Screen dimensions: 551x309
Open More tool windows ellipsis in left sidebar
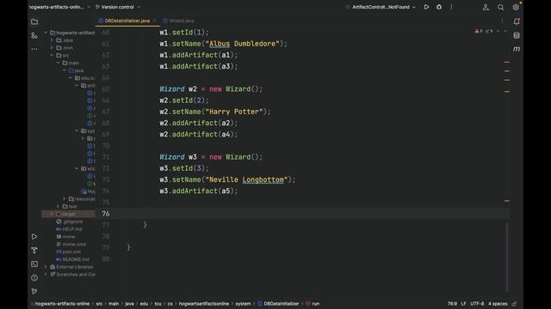(x=34, y=49)
